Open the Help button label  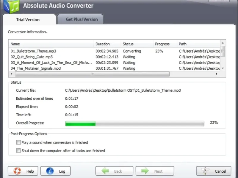click(30, 171)
